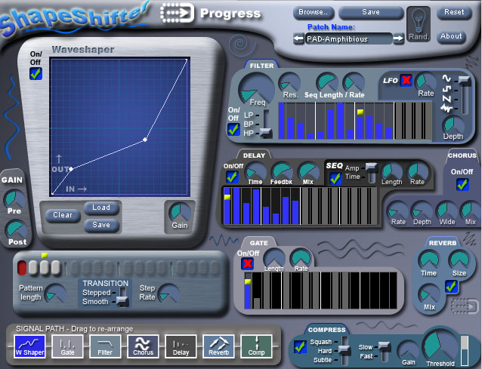Click the PAD-Amphibious patch name field
Screen dimensions: 482x369
coord(348,39)
